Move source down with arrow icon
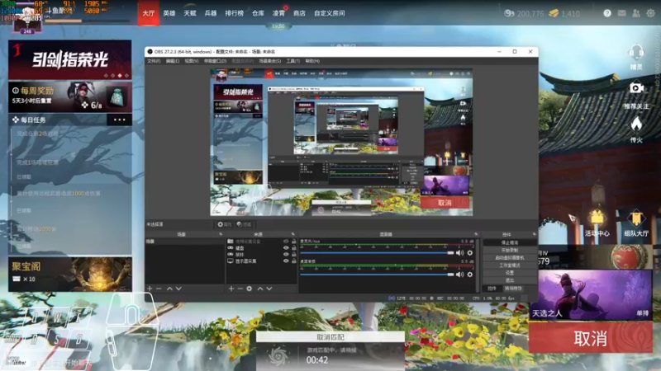 click(x=269, y=289)
